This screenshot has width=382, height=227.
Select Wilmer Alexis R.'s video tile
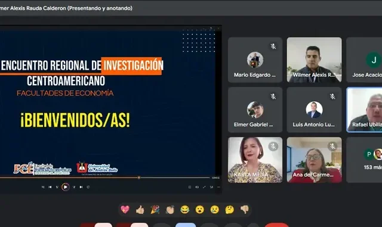[x=315, y=60]
